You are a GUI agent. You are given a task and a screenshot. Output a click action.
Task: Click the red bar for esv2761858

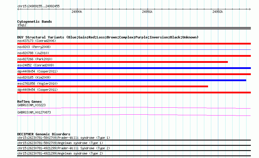point(113,86)
